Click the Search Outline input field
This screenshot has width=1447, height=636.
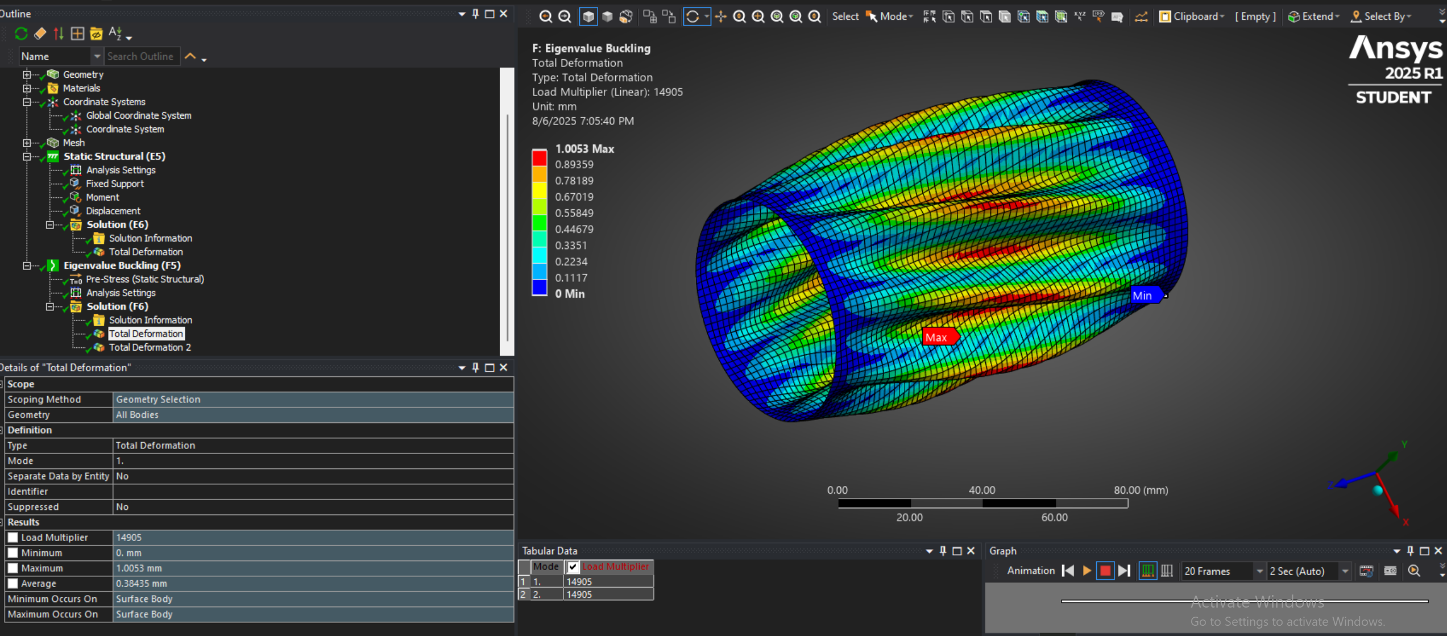click(142, 56)
